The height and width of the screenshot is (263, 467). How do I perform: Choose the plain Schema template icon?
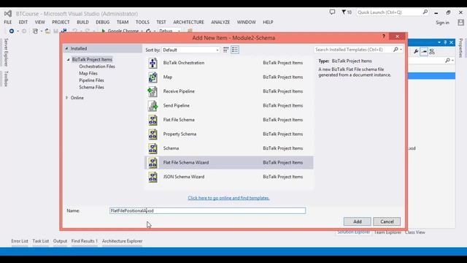click(x=153, y=148)
